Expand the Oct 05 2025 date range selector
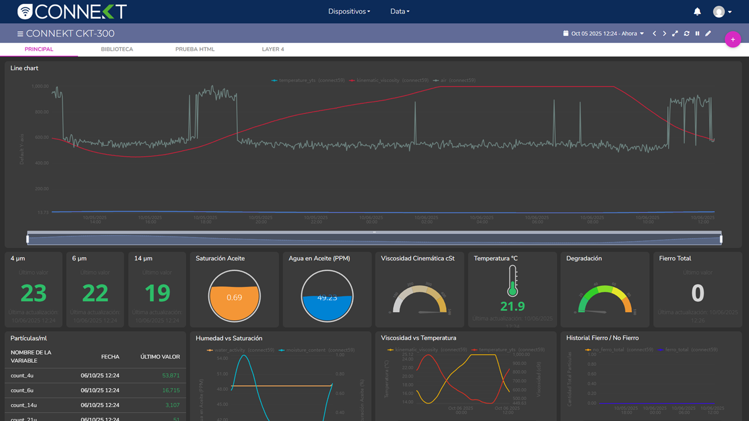This screenshot has width=749, height=421. pos(603,34)
